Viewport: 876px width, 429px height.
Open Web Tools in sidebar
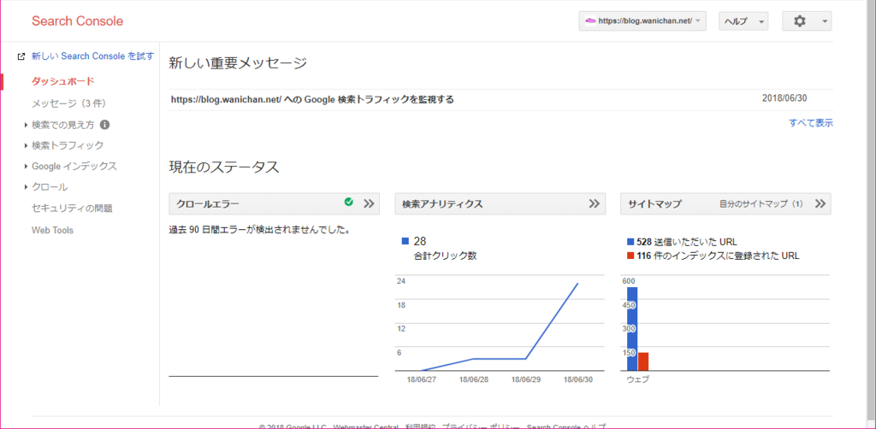pyautogui.click(x=52, y=230)
